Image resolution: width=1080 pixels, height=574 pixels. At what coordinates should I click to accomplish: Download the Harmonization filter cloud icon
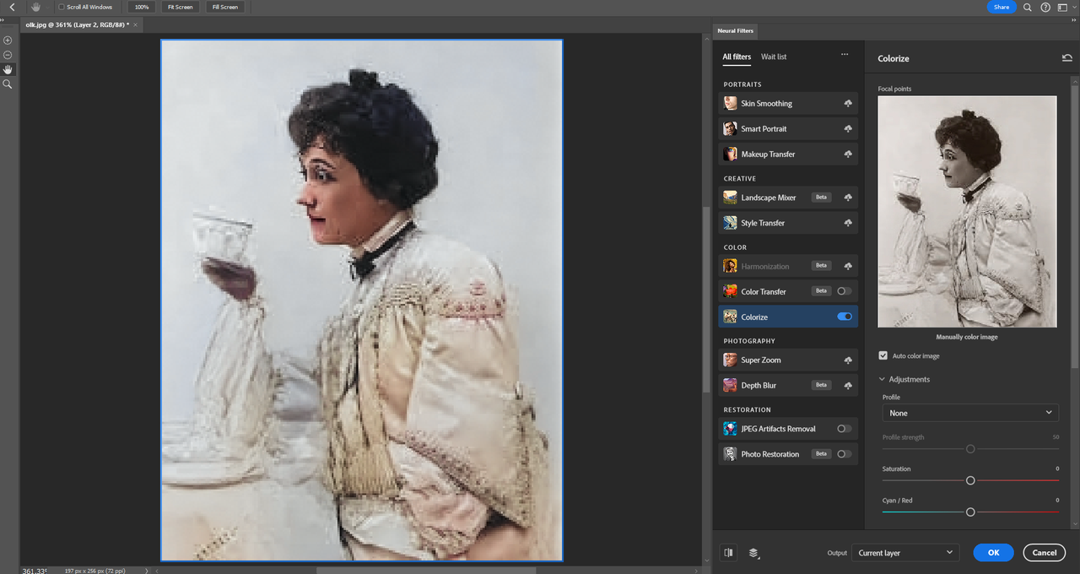[847, 266]
